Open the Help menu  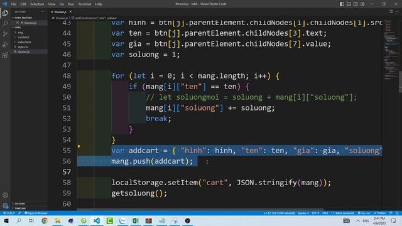[x=99, y=4]
